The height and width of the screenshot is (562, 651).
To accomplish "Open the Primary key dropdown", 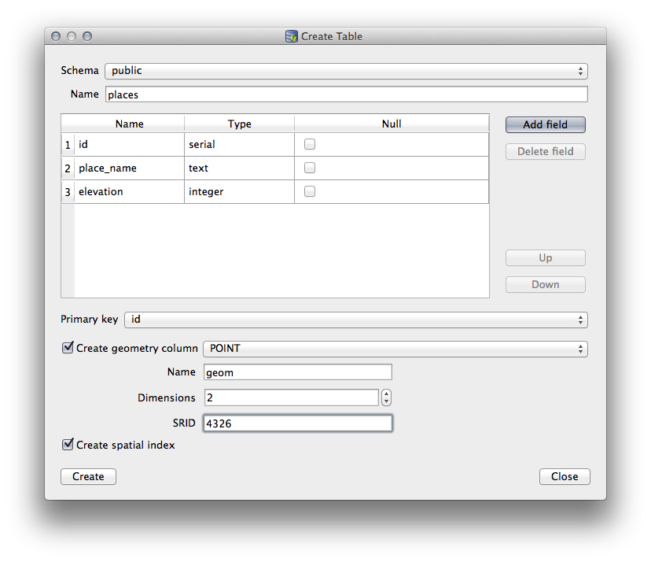I will point(355,320).
